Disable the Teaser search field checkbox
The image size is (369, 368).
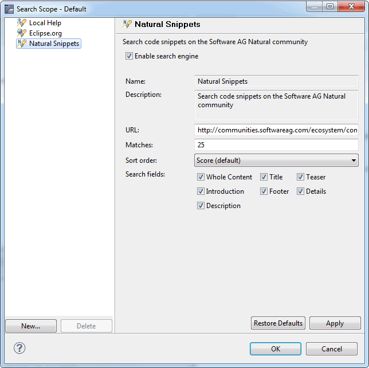301,177
